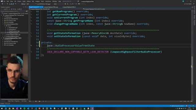
Task: Switch to LowpassHighpassFilter.cpp editor tab
Action: pyautogui.click(x=51, y=7)
